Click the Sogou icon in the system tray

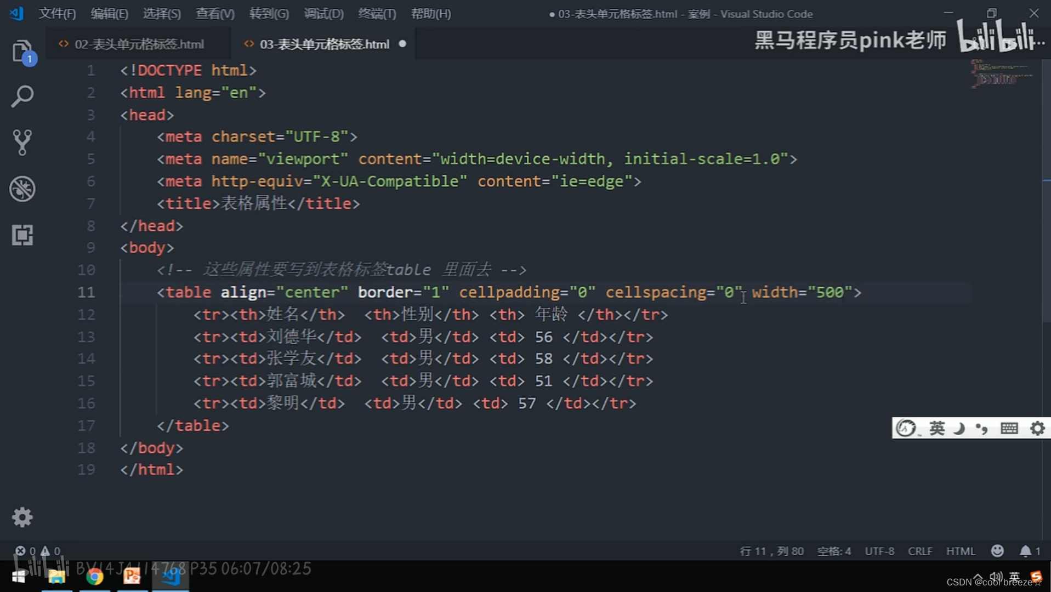pyautogui.click(x=1036, y=576)
